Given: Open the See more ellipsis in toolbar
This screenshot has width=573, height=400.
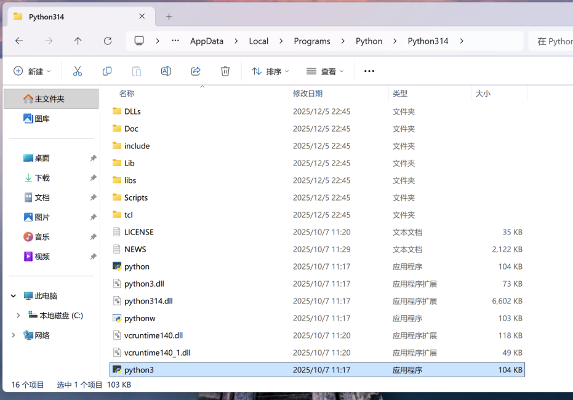Looking at the screenshot, I should point(369,71).
